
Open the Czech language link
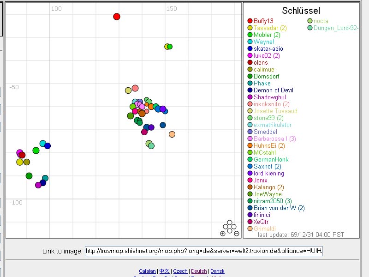coord(180,271)
